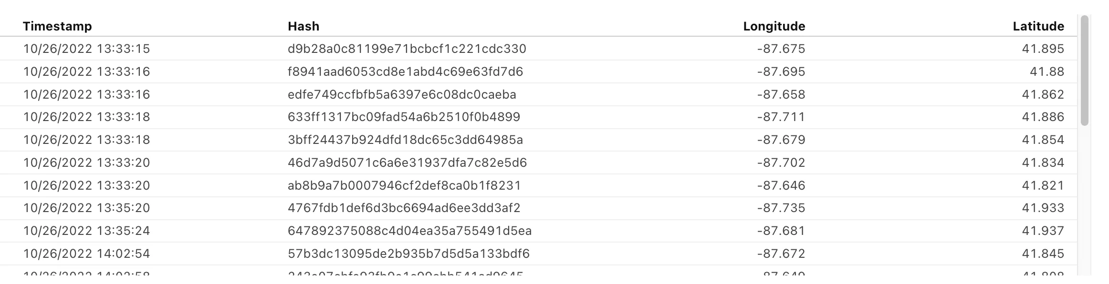Click longitude value -87.711
1109x284 pixels.
[x=781, y=117]
